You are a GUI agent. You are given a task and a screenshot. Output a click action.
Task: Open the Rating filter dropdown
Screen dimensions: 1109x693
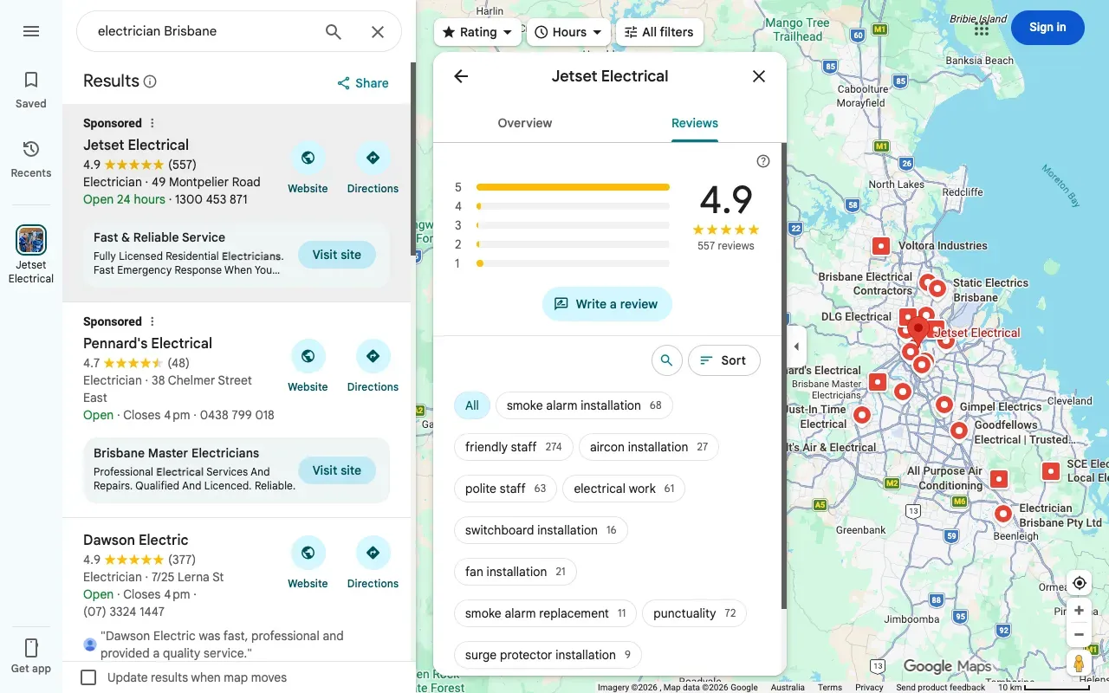478,32
